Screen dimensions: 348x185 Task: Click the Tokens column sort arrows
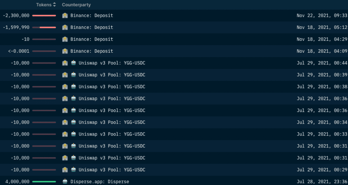(x=54, y=5)
